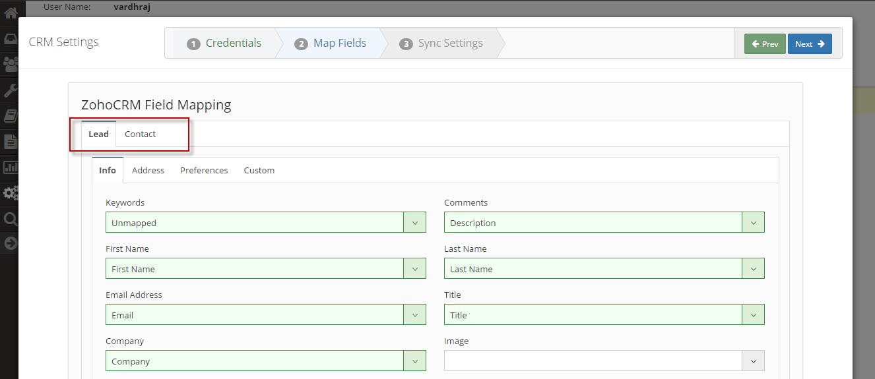Switch to the Contact mapping tab

pyautogui.click(x=141, y=134)
